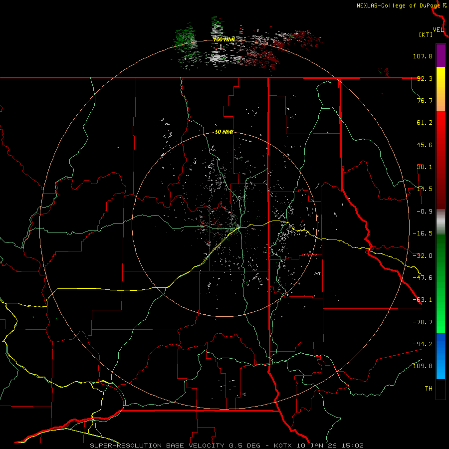Click the gray zero-velocity segment of color bar
The height and width of the screenshot is (449, 449).
pos(441,222)
